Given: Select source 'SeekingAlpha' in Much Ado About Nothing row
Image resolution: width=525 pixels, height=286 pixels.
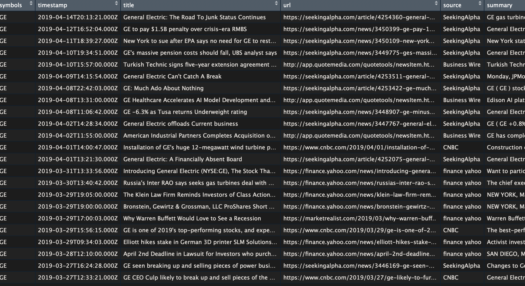Looking at the screenshot, I should point(461,88).
